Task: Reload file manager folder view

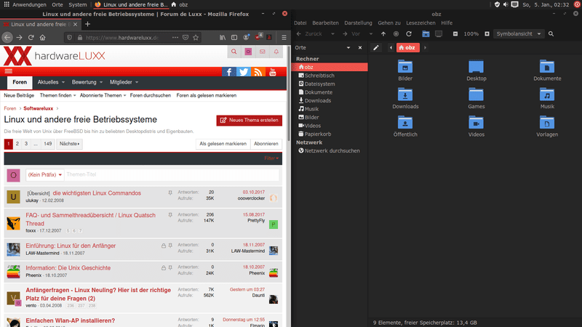Action: (409, 33)
